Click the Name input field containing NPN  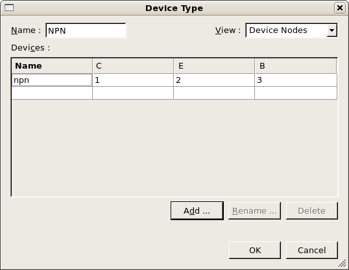86,30
